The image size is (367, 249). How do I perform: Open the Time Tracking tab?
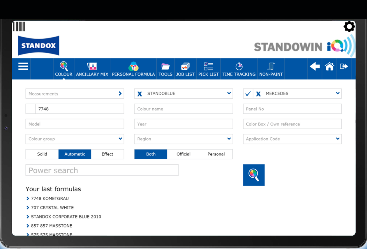pos(239,69)
